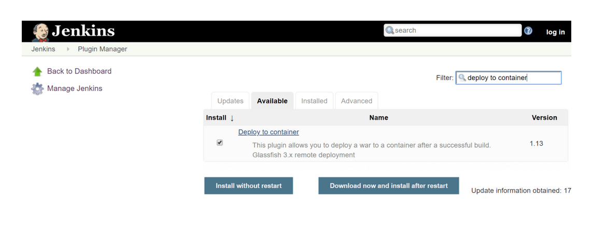Click the Jenkins butler logo icon
The image size is (592, 244).
pyautogui.click(x=41, y=32)
